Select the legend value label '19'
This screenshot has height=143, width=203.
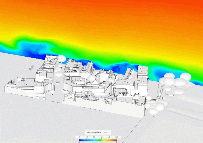pyautogui.click(x=109, y=137)
